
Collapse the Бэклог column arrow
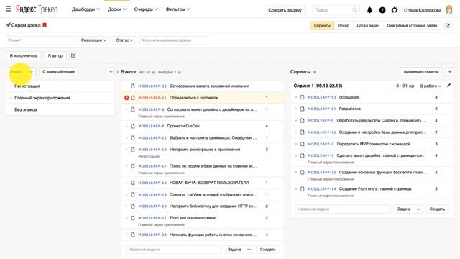coord(118,72)
